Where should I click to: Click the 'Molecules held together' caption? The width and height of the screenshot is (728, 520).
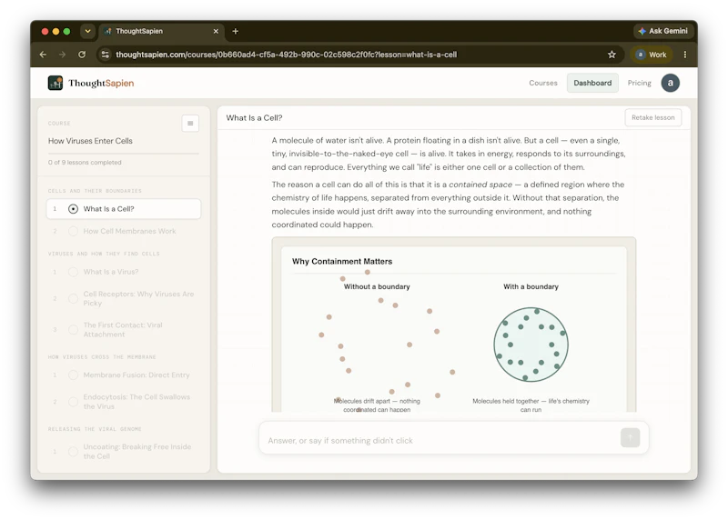531,405
